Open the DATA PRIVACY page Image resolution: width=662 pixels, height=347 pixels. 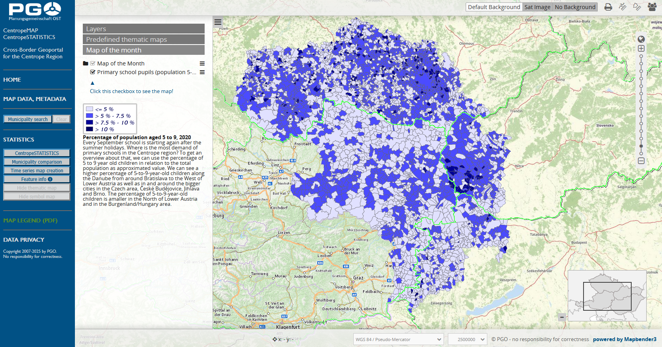pos(24,240)
